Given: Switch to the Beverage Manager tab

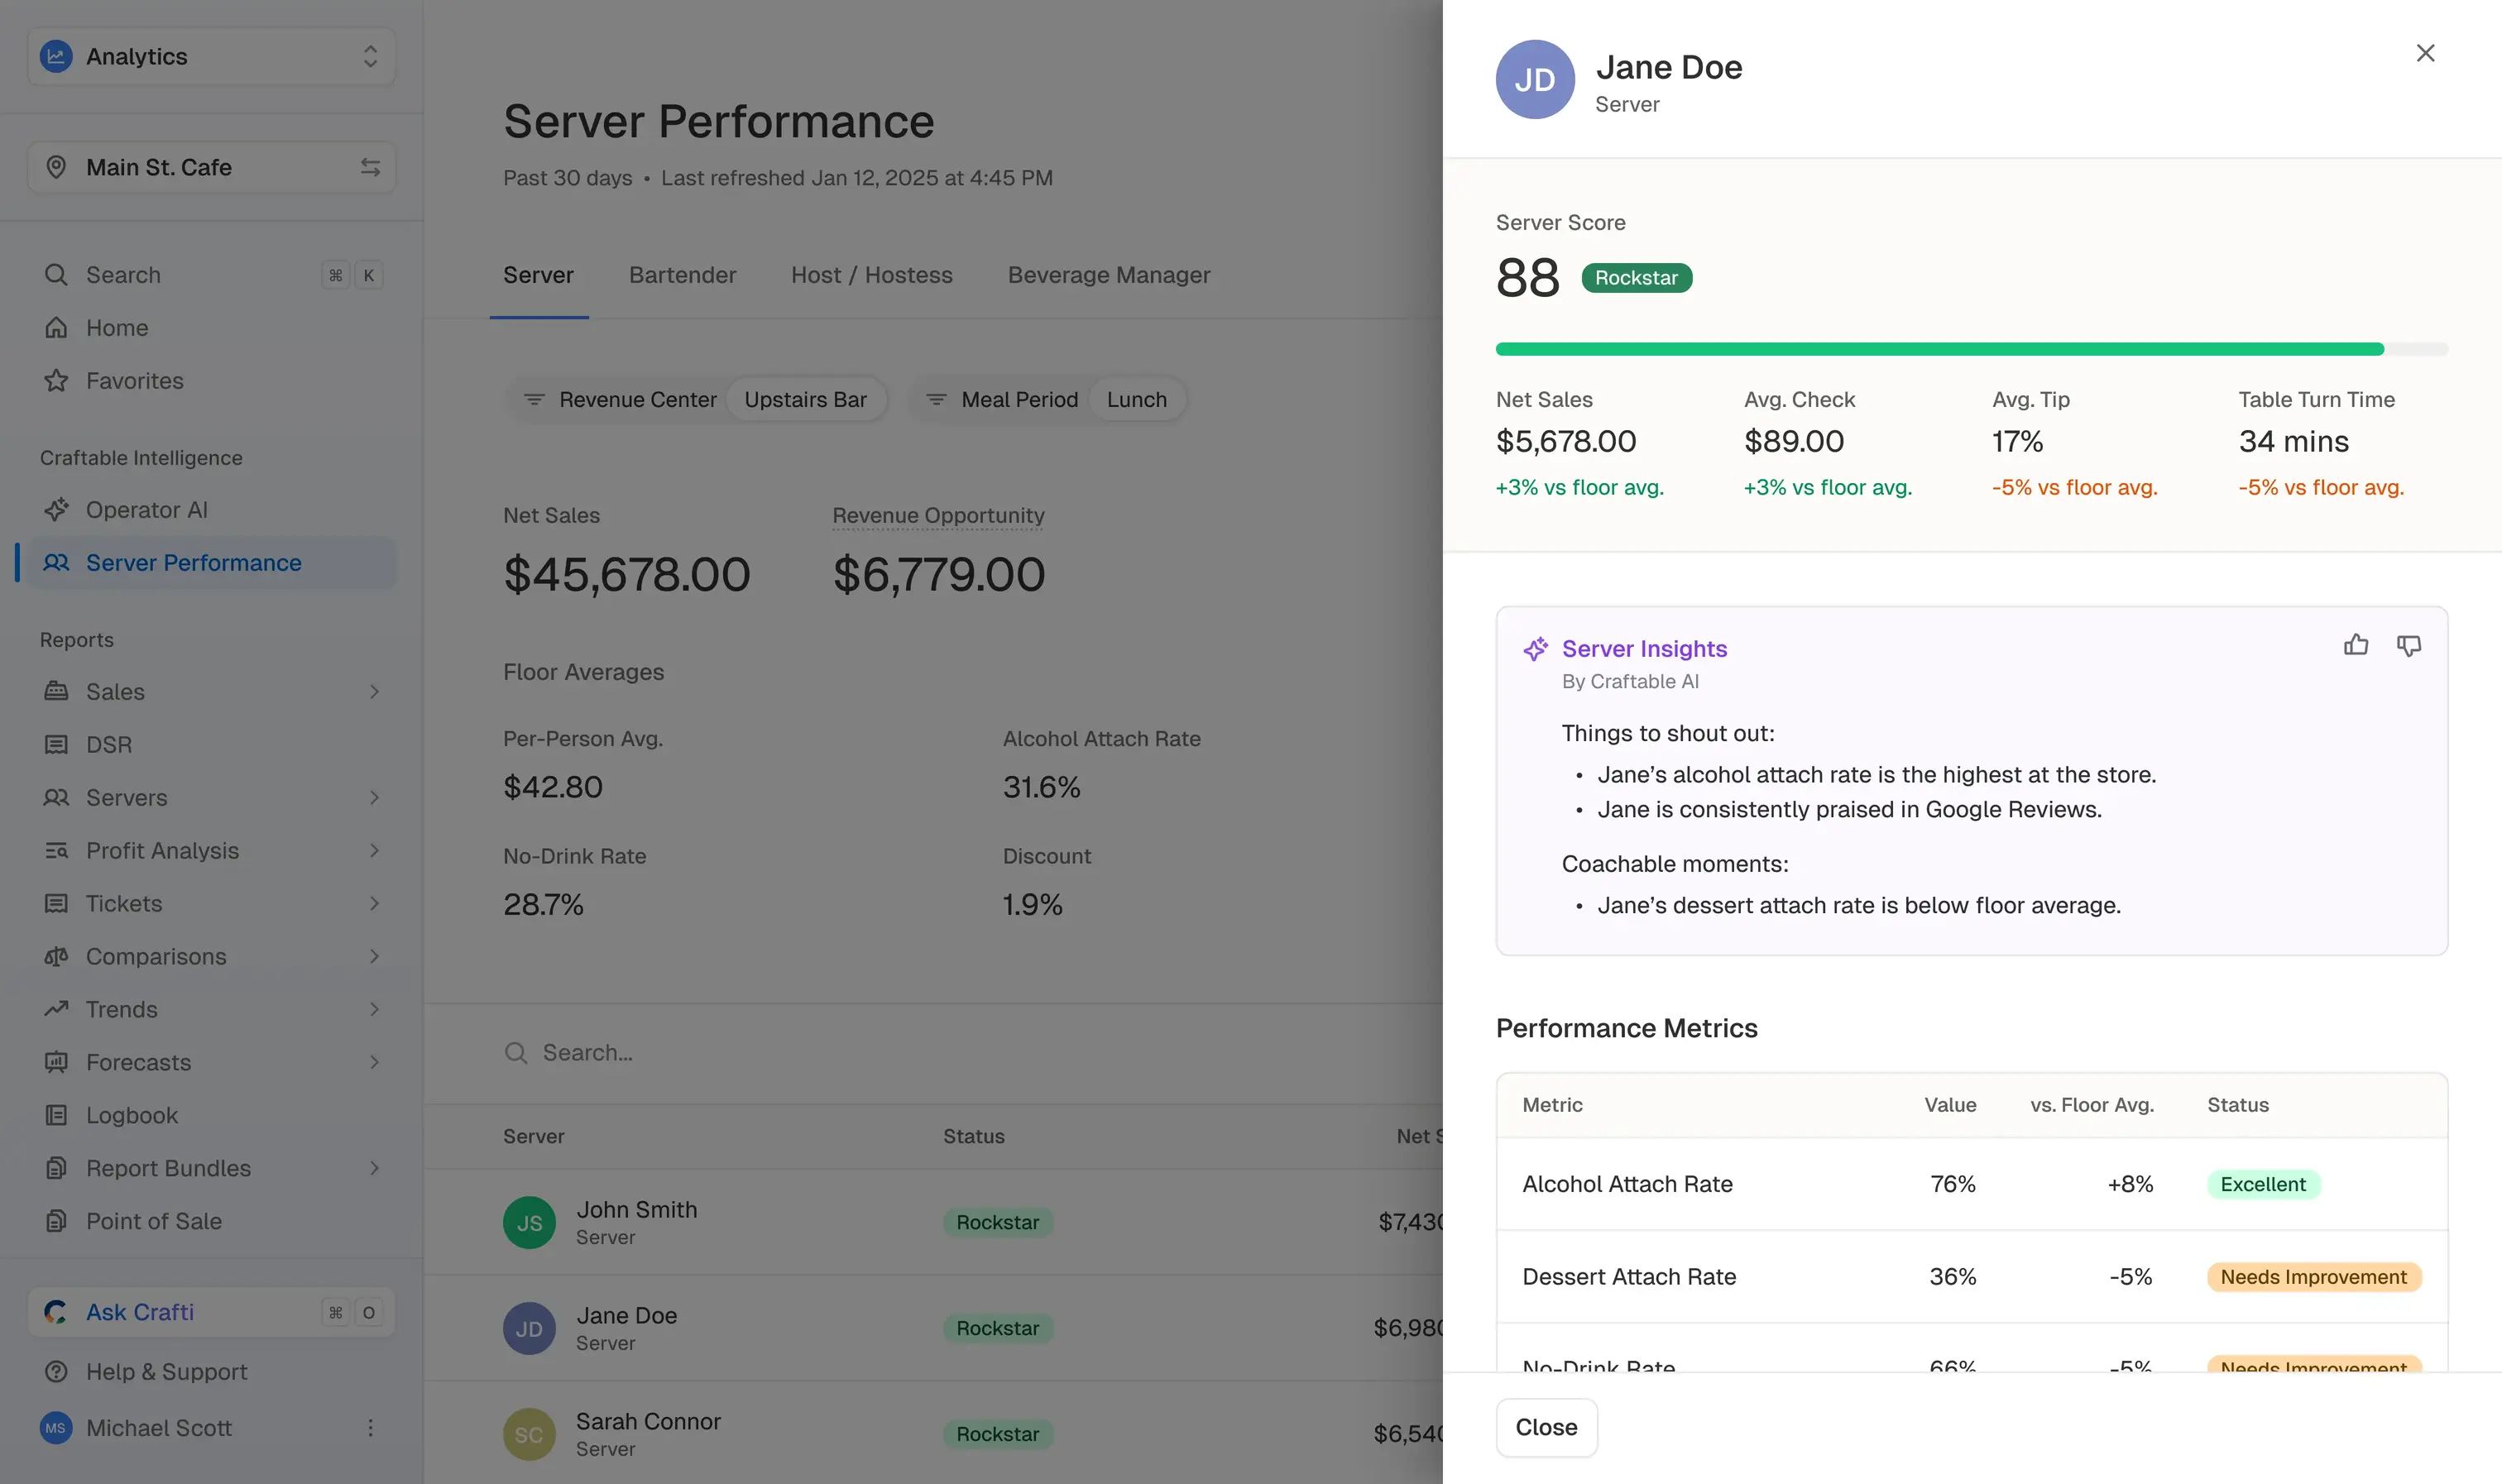Looking at the screenshot, I should [1109, 275].
